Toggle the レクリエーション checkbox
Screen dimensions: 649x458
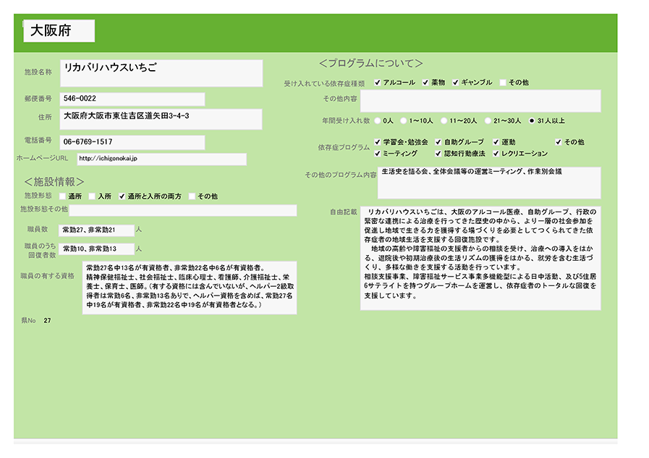click(x=496, y=153)
